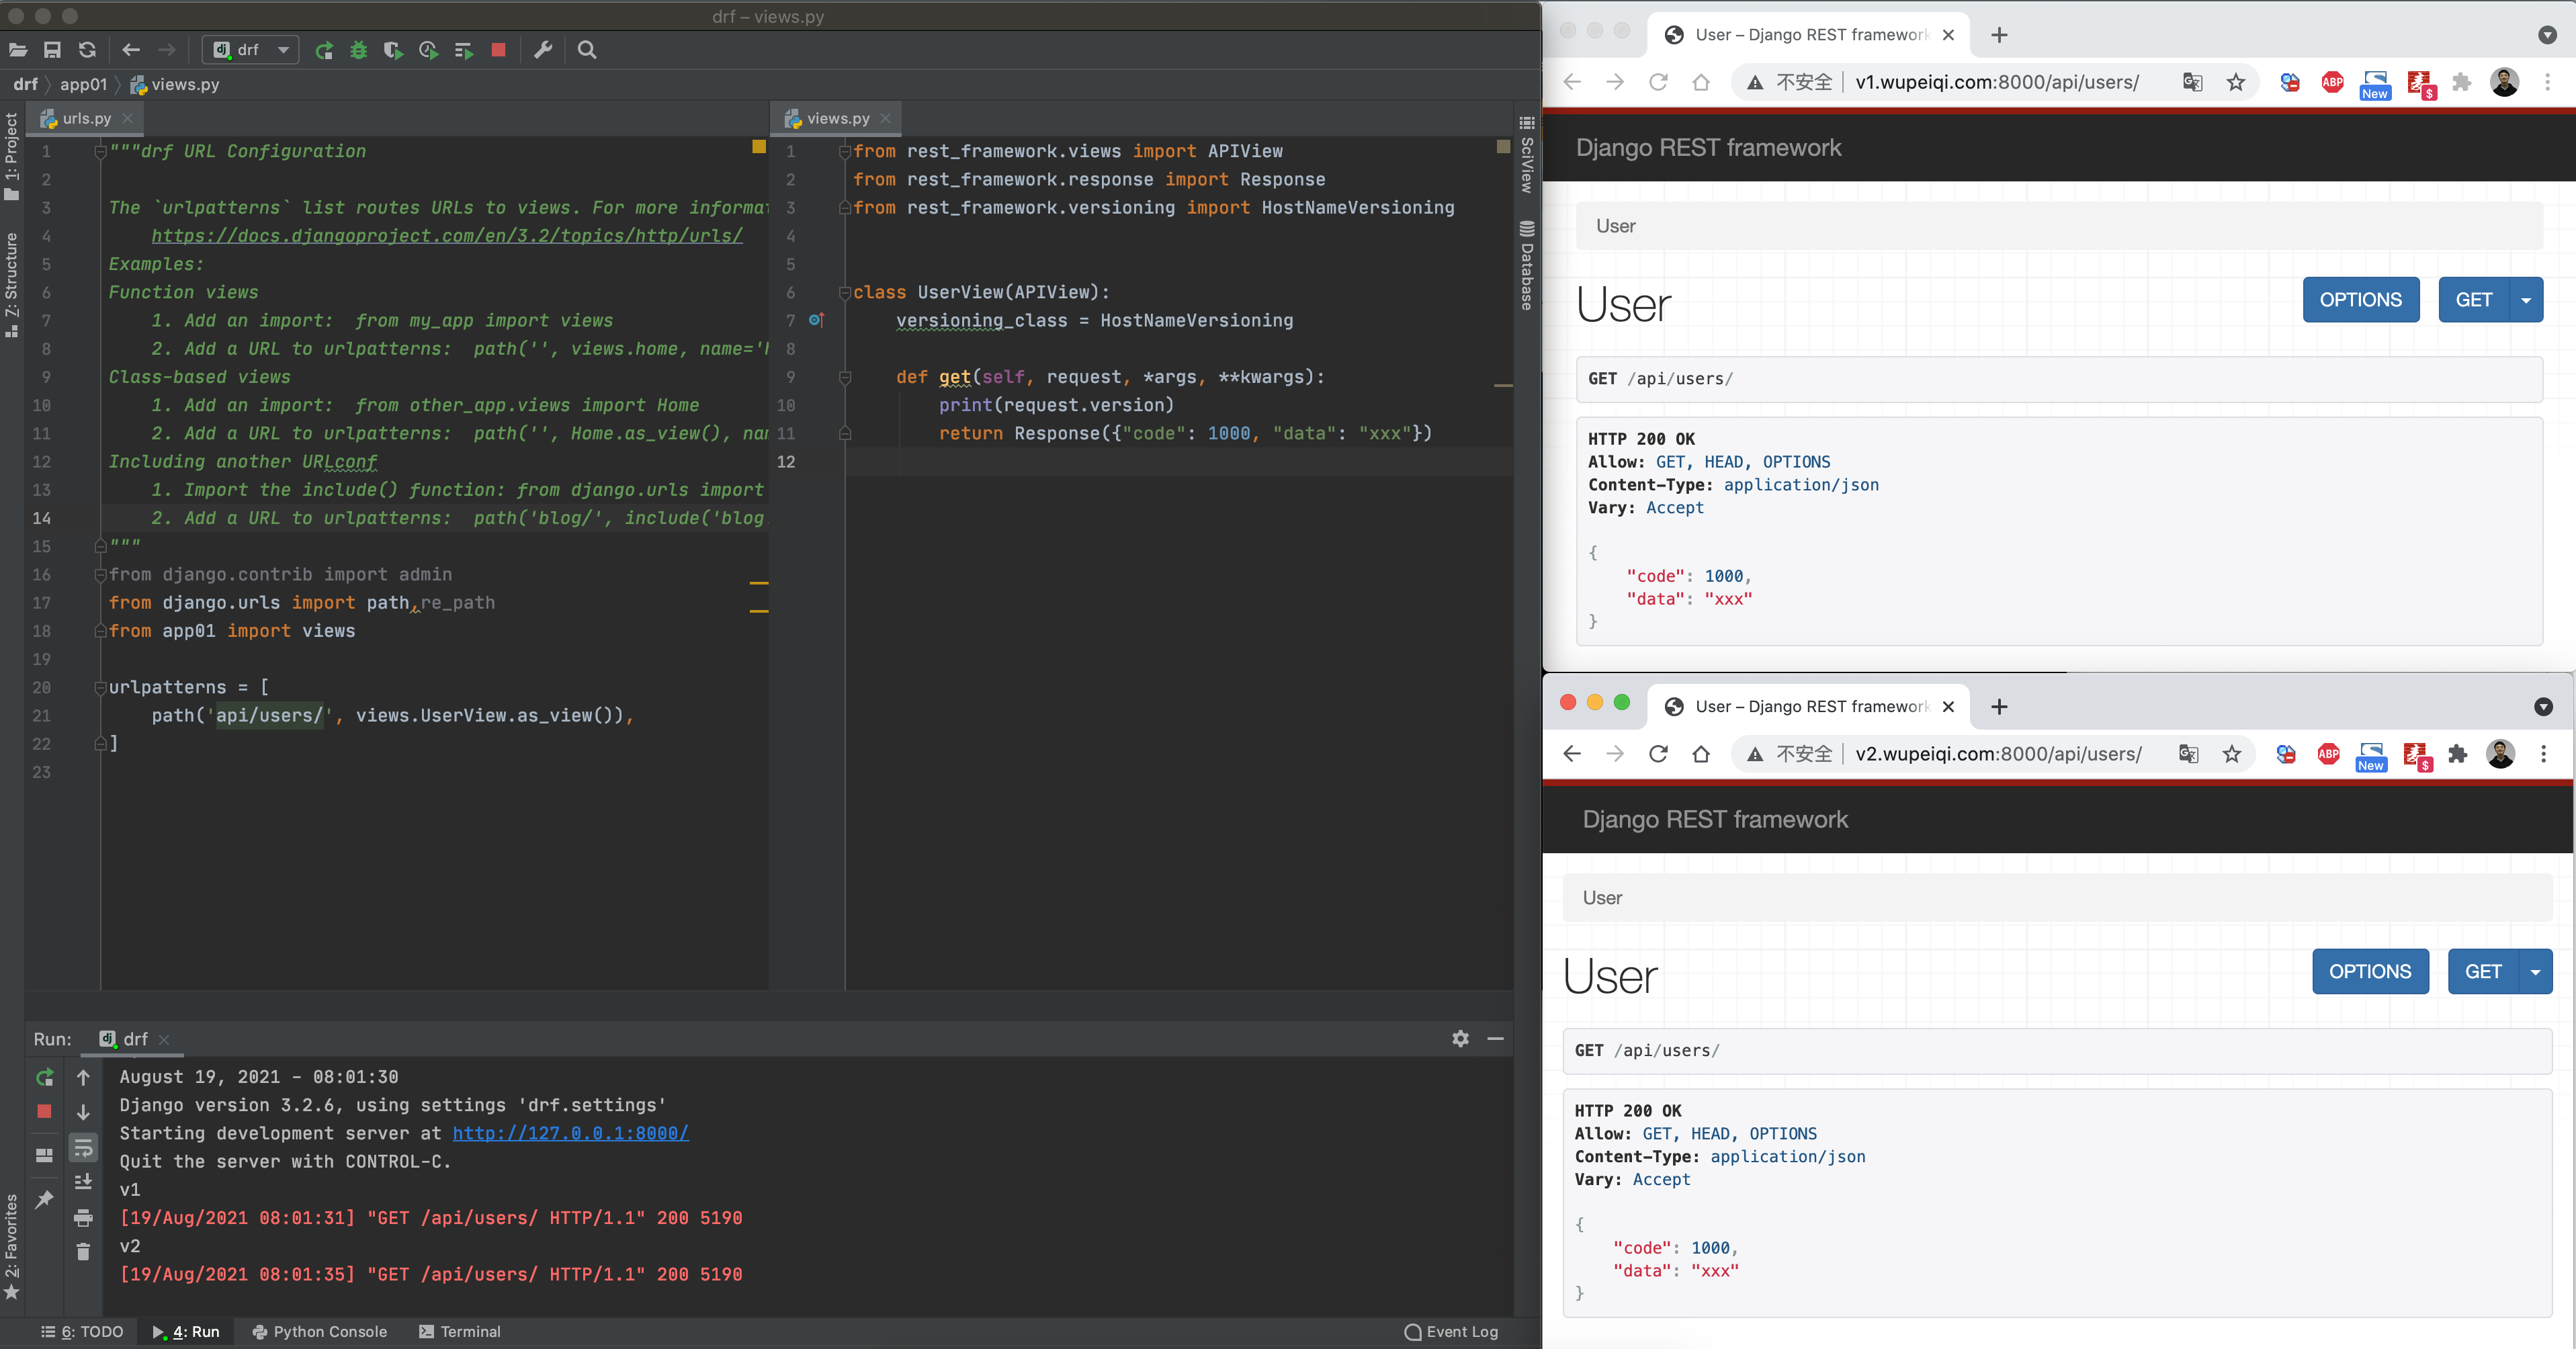This screenshot has width=2576, height=1349.
Task: Expand GET dropdown arrow in v1 page
Action: [x=2526, y=300]
